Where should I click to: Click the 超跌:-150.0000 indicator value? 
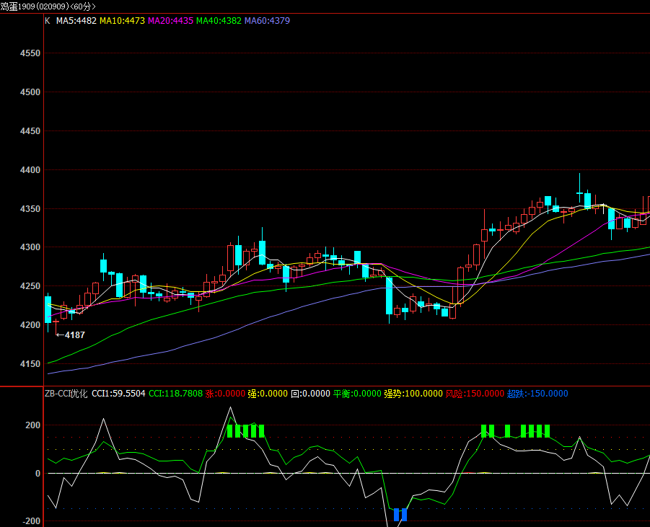point(537,394)
